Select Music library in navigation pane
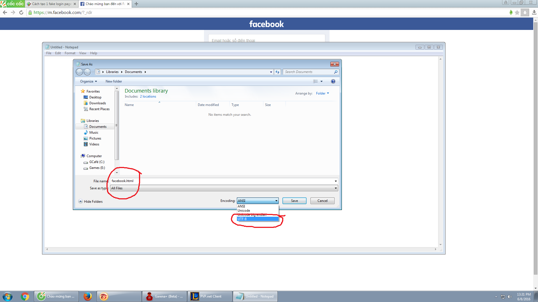This screenshot has height=302, width=538. pos(94,133)
